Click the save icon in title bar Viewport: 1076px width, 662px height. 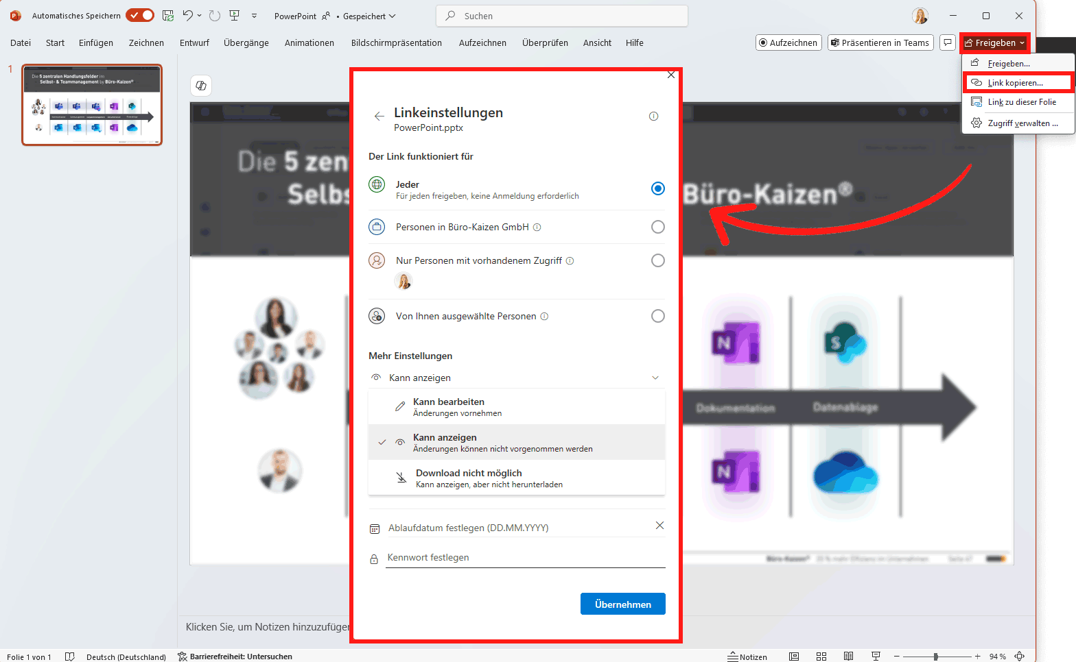pyautogui.click(x=168, y=15)
